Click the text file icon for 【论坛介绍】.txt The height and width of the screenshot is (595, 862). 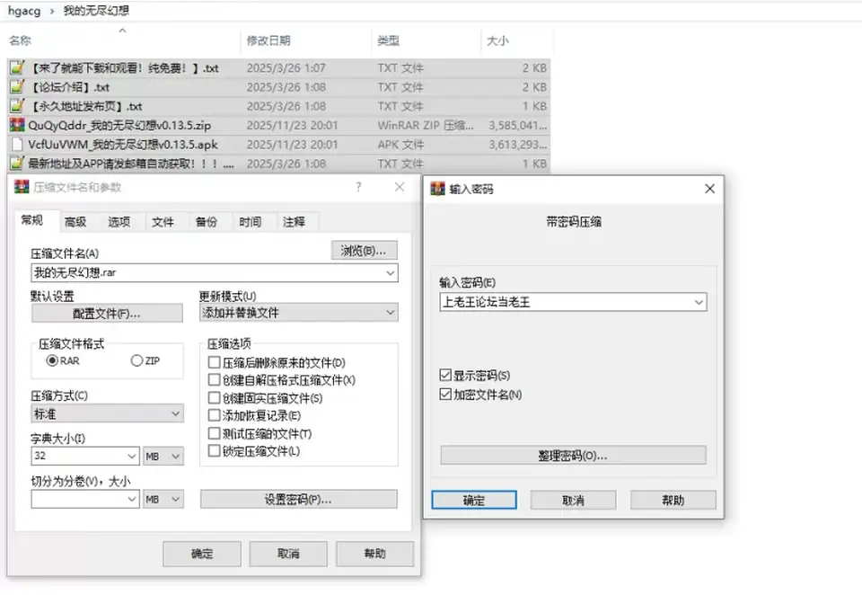tap(18, 87)
